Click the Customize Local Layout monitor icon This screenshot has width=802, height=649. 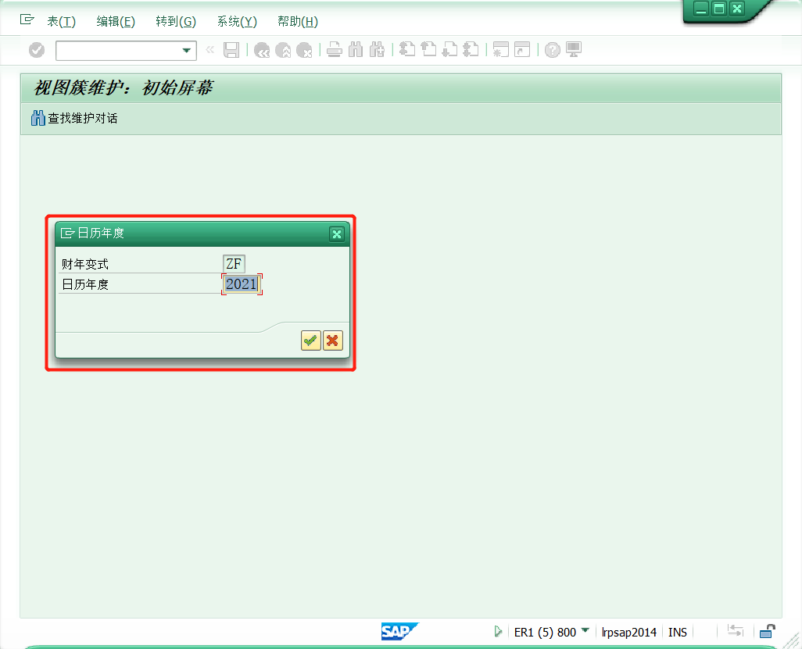coord(575,50)
